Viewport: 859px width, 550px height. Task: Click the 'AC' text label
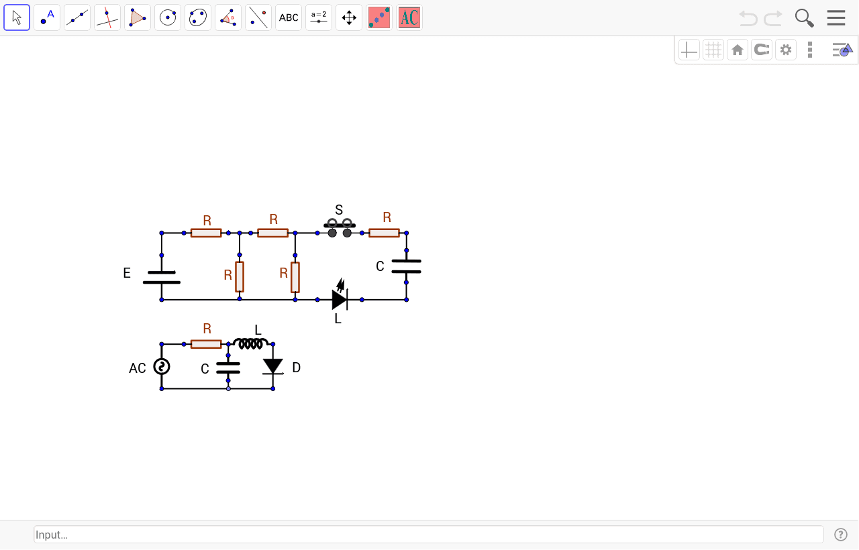coord(138,368)
